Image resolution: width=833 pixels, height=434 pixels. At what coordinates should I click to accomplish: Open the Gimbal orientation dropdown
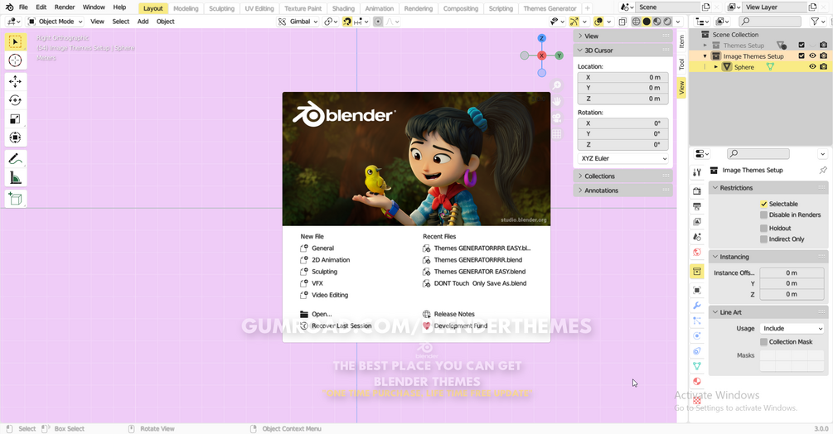click(x=298, y=22)
